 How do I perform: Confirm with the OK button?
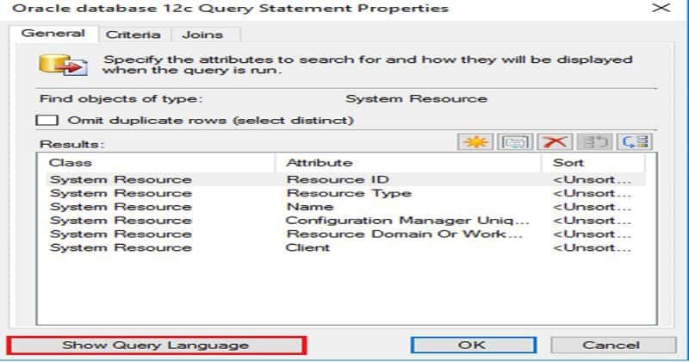[x=471, y=345]
